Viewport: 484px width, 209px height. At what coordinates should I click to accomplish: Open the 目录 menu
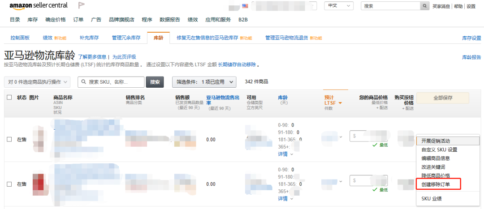15,20
